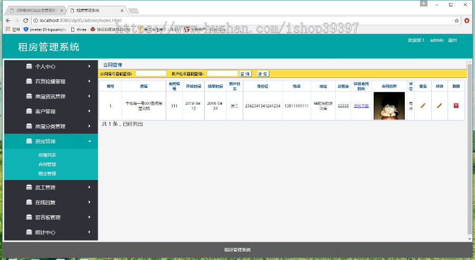Bookmark this page with the star icon

(457, 21)
